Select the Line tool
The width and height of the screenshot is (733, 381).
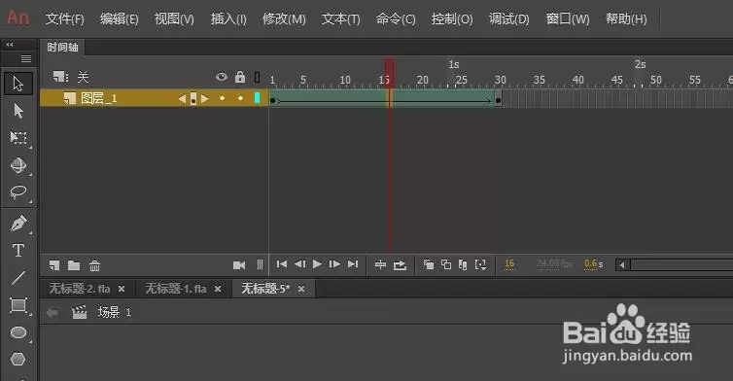[x=18, y=278]
